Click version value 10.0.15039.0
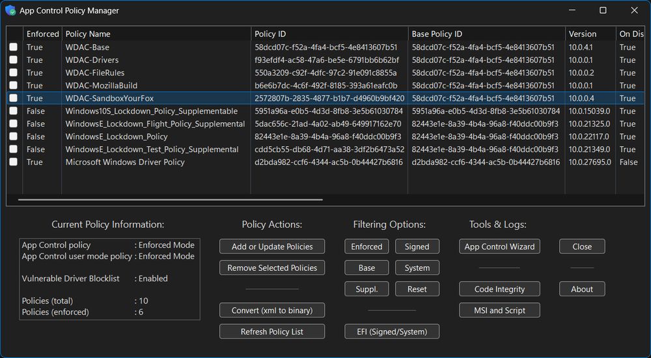The image size is (651, 358). [589, 111]
